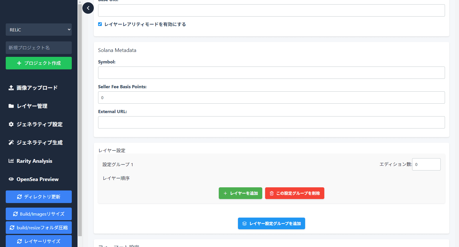
Task: Click the chart icon beside Rarity Analysis
Action: 11,161
